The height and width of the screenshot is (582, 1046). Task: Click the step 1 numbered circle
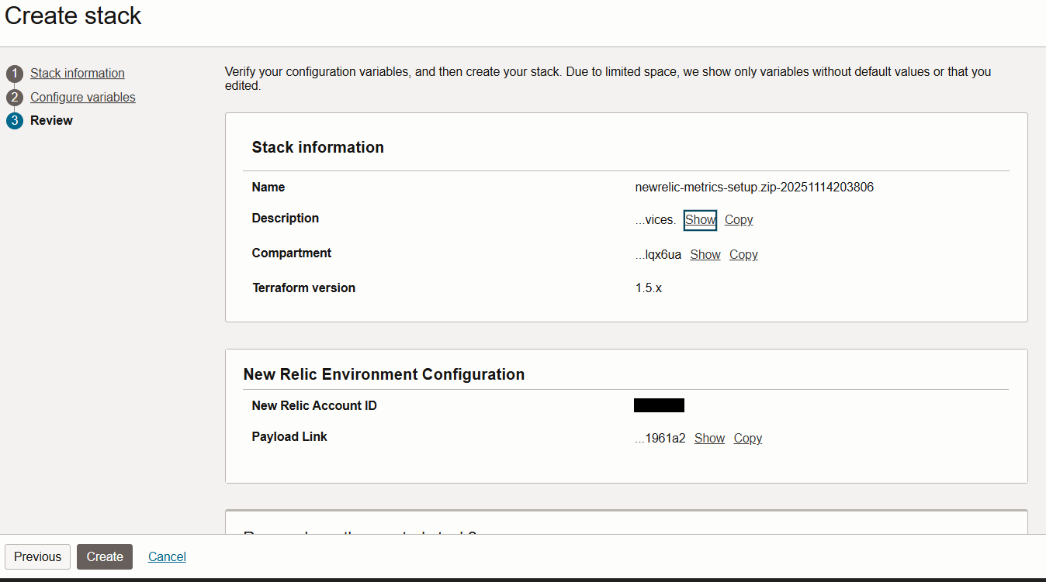pyautogui.click(x=13, y=73)
